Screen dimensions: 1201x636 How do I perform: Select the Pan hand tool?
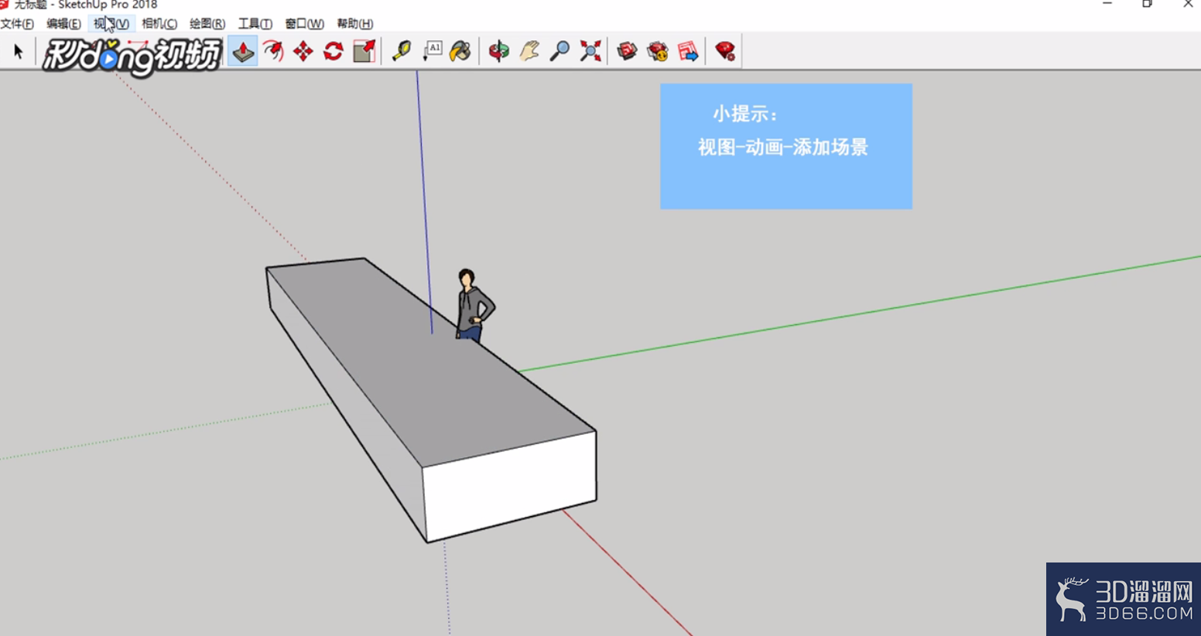tap(529, 51)
